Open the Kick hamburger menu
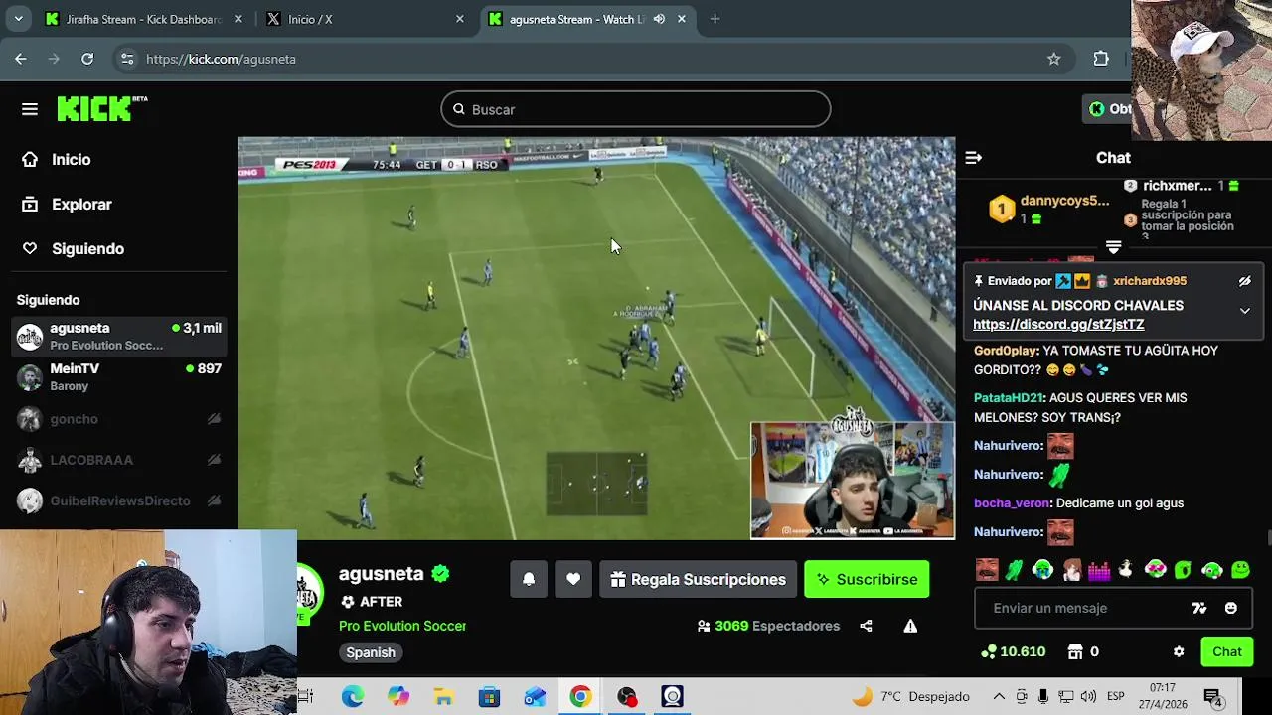This screenshot has width=1272, height=715. [x=30, y=109]
